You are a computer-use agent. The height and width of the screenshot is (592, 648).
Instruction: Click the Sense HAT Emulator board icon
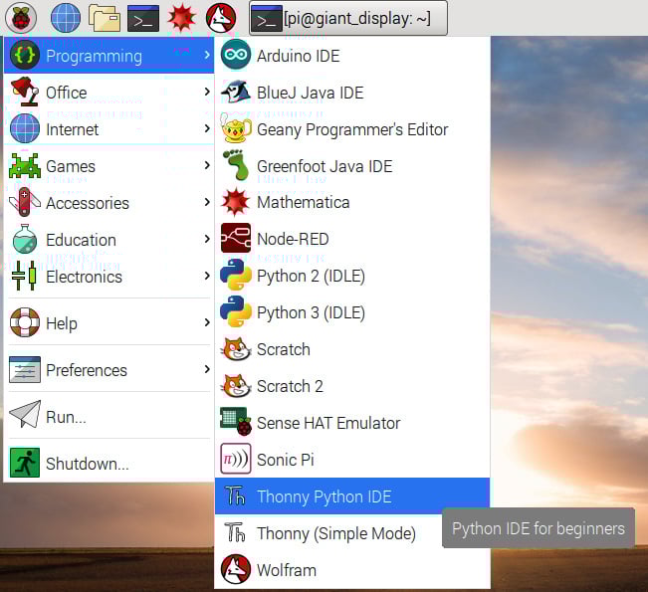pyautogui.click(x=236, y=422)
